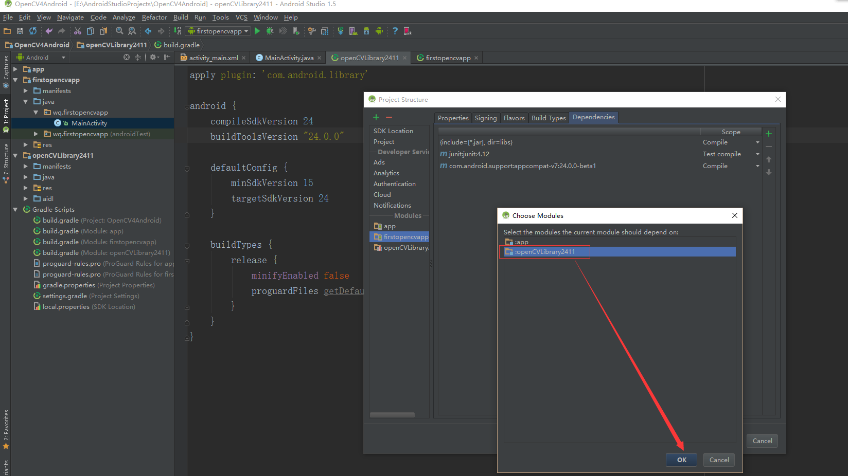Click the Attach debugger to process icon
Screen dimensions: 848x476
pos(296,31)
